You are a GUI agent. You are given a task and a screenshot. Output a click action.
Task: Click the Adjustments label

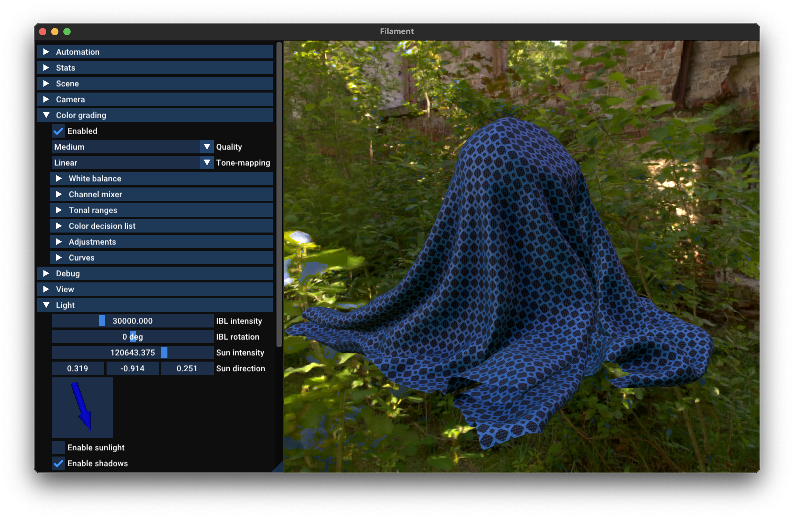click(93, 242)
